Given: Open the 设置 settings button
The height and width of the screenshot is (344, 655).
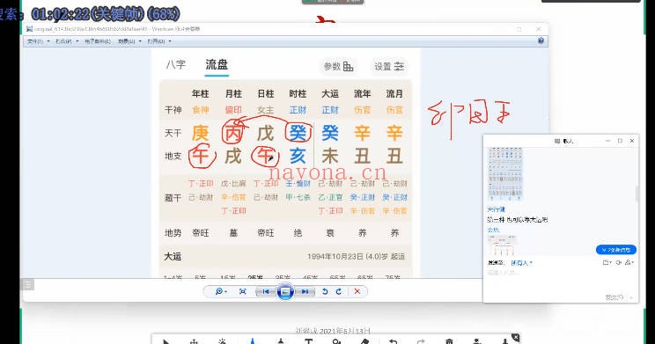Looking at the screenshot, I should pyautogui.click(x=389, y=66).
